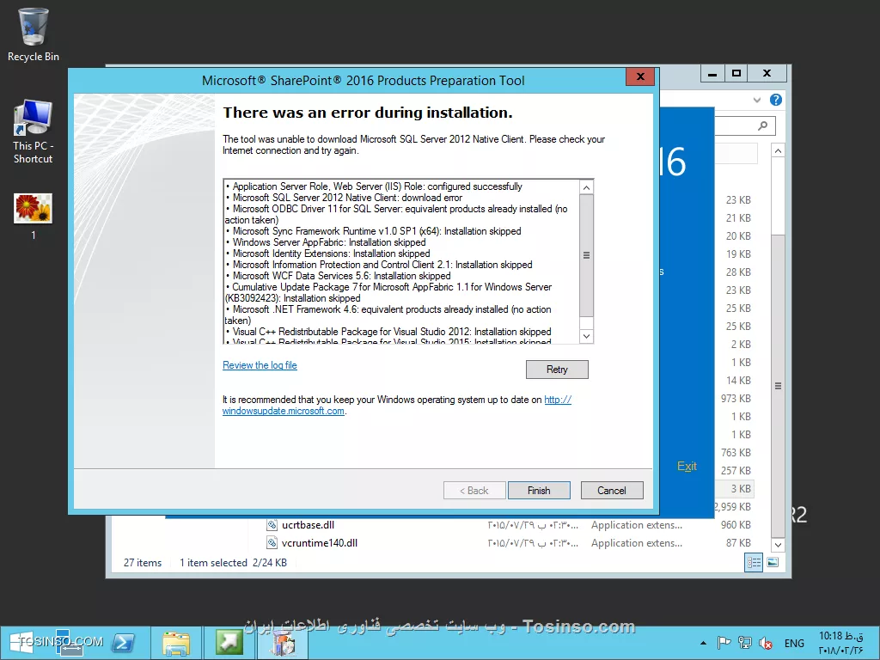Select the row with size 763 KB
This screenshot has width=880, height=660.
point(736,452)
